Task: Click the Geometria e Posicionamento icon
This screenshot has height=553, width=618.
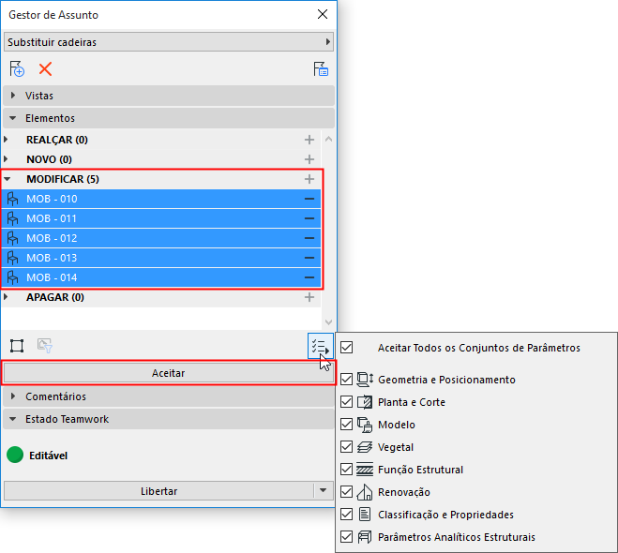Action: pyautogui.click(x=365, y=380)
